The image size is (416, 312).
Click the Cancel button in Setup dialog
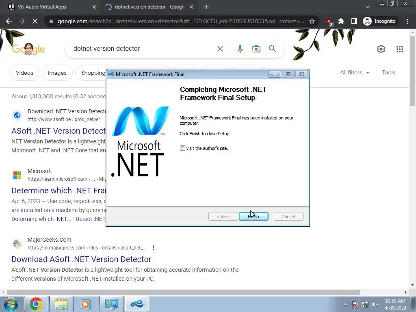pos(288,217)
